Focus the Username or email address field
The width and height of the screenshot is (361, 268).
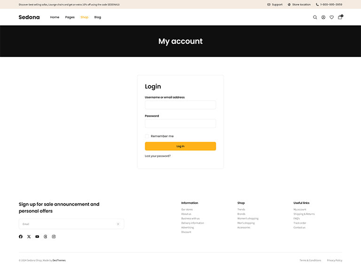click(x=180, y=105)
